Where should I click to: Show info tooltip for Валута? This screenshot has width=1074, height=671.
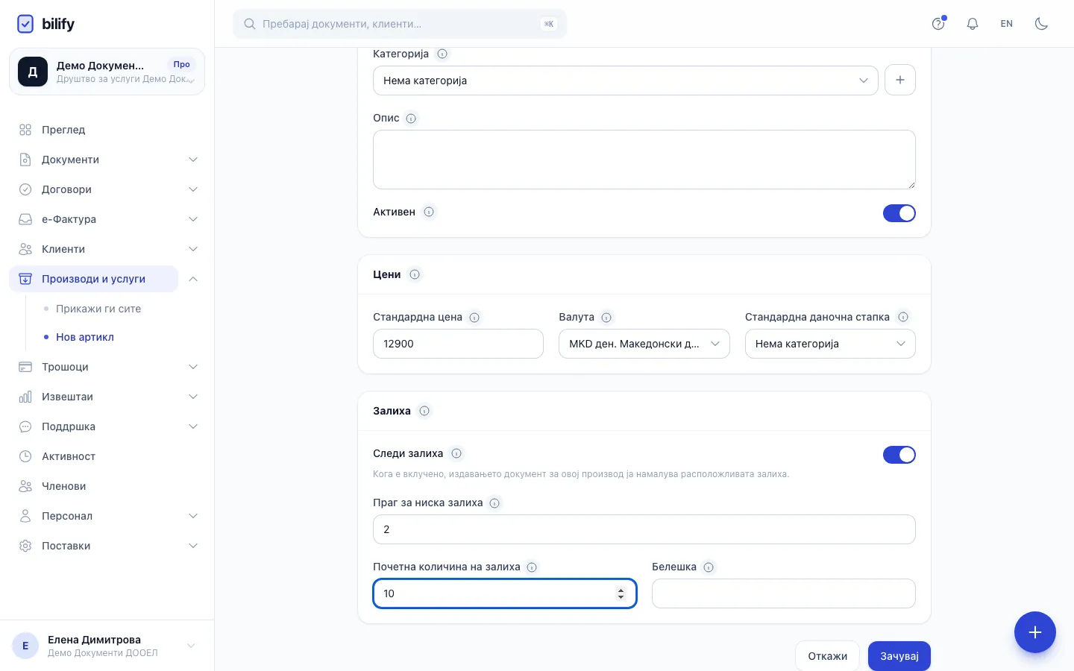(606, 317)
